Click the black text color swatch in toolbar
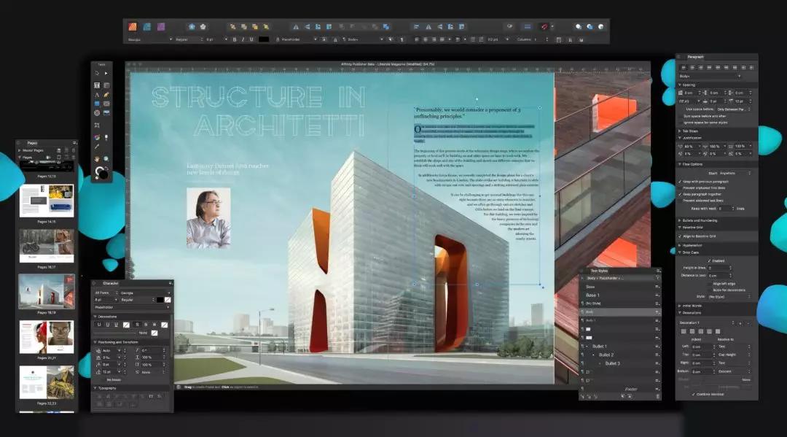This screenshot has width=787, height=437. tap(264, 39)
